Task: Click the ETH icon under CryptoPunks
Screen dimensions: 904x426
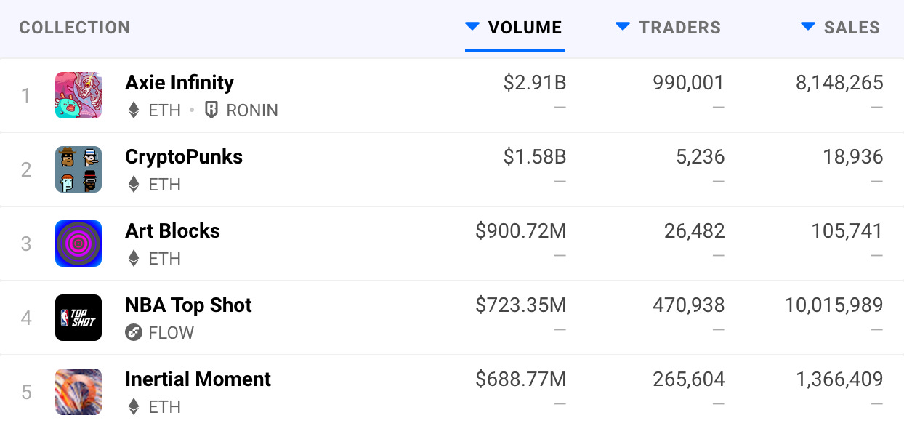Action: 133,185
